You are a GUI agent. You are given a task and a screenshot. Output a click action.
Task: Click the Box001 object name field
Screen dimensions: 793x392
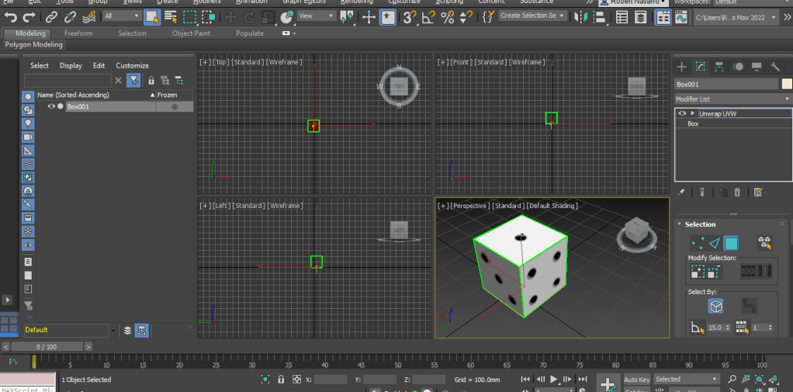click(725, 85)
